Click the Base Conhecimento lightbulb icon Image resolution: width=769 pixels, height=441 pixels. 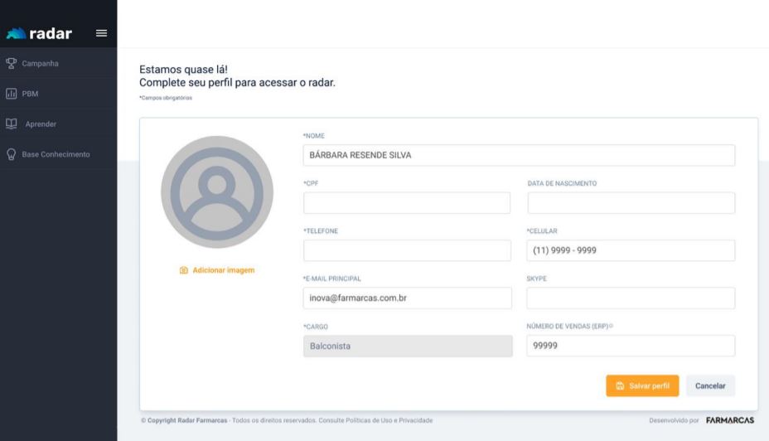coord(12,154)
